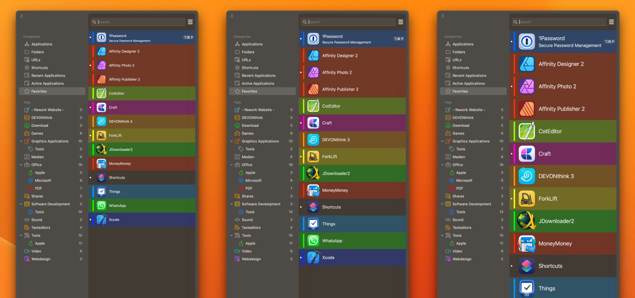Open hamburger menu in left window
Viewport: 635px width, 298px height.
[x=190, y=22]
